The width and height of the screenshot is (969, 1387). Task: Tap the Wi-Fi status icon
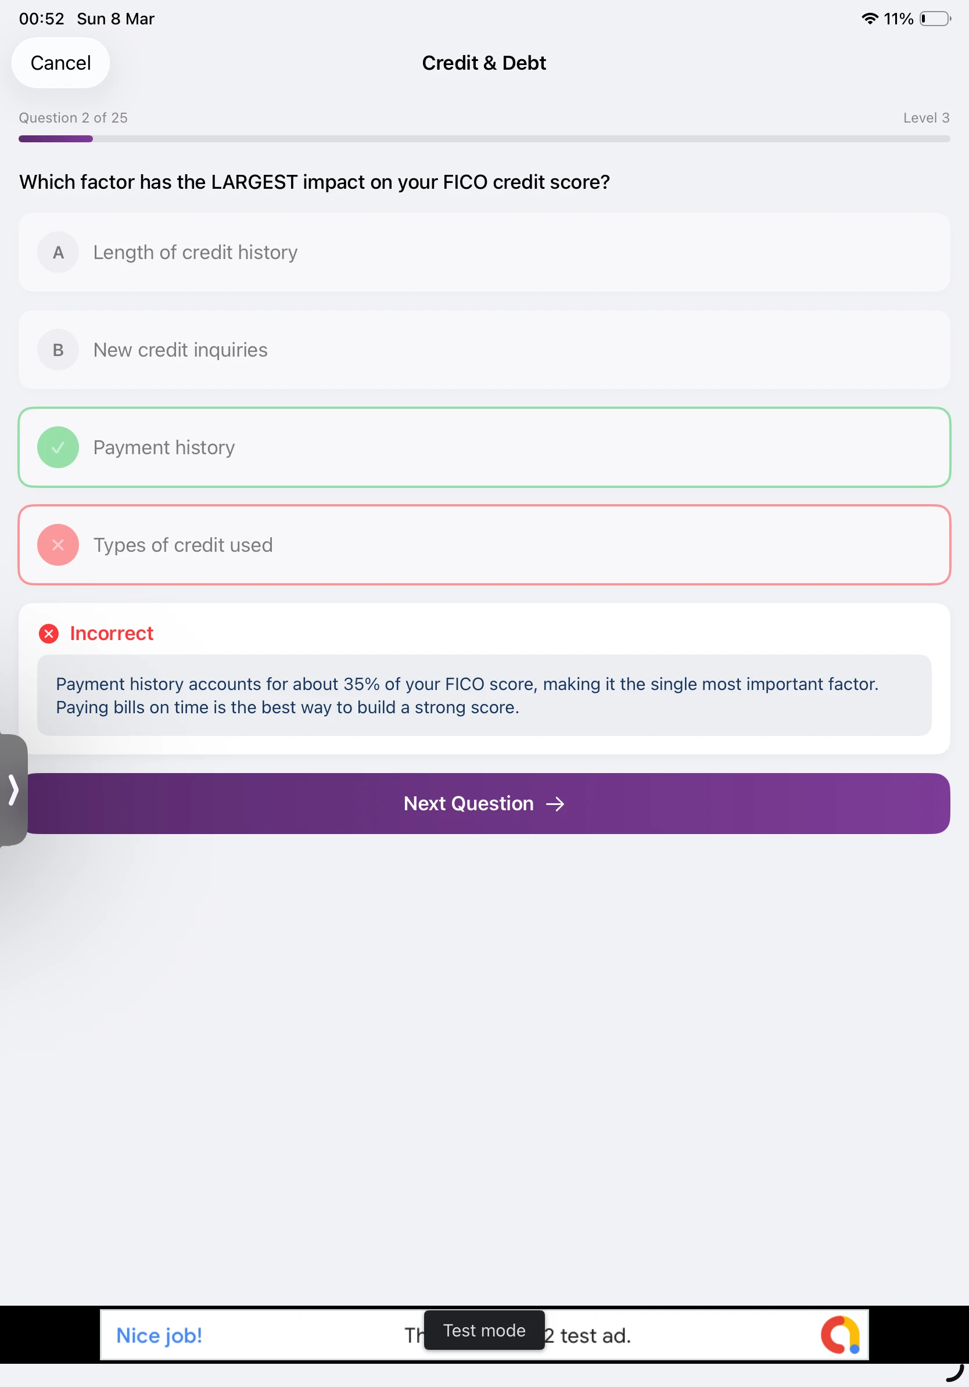point(868,19)
